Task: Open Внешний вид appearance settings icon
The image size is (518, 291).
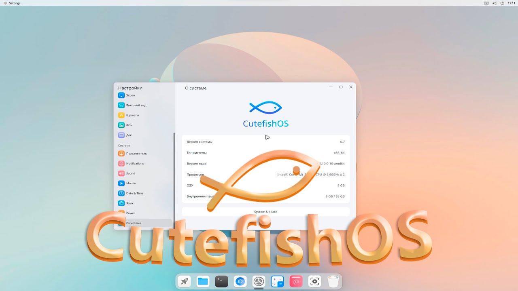Action: pyautogui.click(x=121, y=105)
